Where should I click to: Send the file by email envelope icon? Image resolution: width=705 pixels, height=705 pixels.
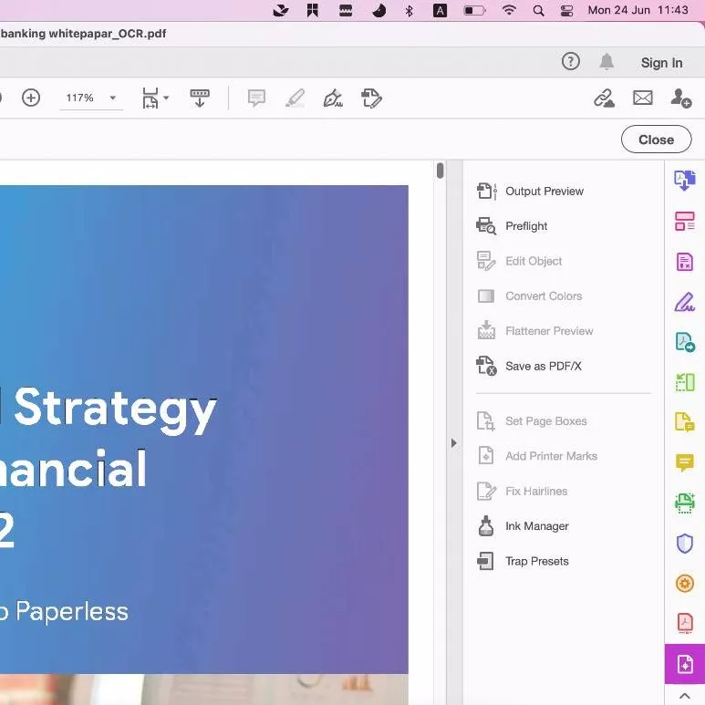pyautogui.click(x=643, y=98)
